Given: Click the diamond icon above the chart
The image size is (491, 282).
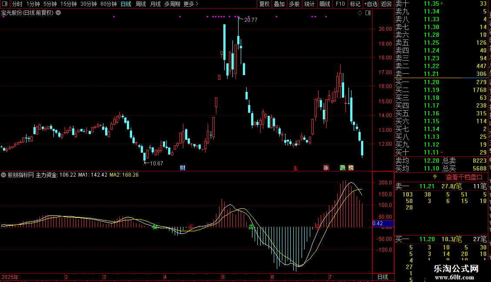Looking at the screenshot, I should (x=360, y=13).
